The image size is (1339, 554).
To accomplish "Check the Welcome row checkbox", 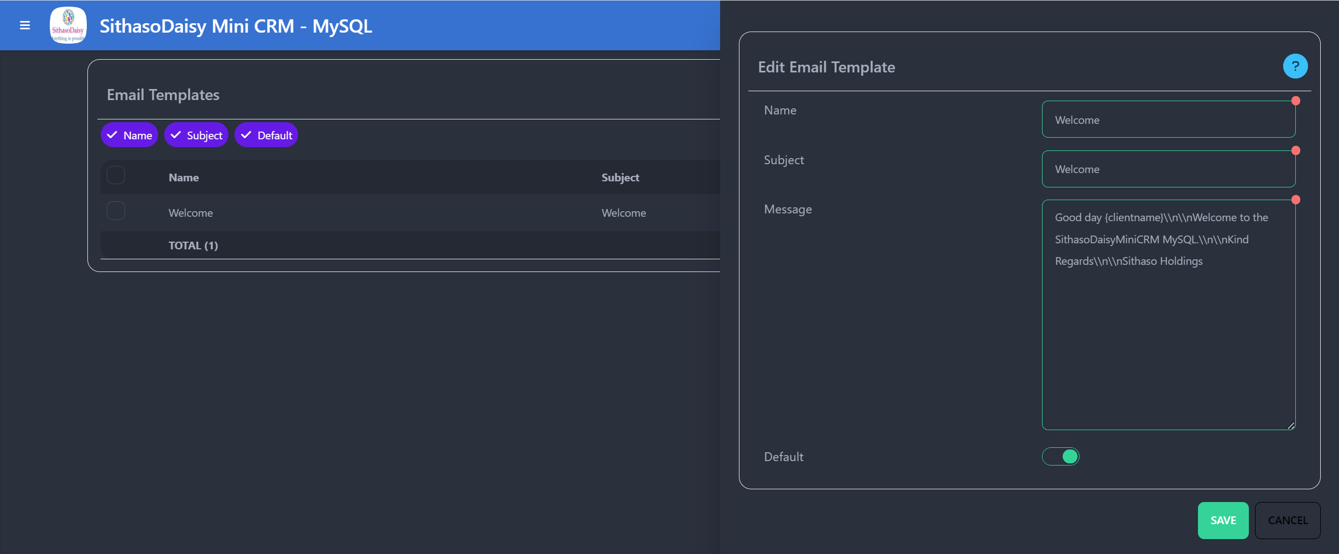I will [x=116, y=211].
